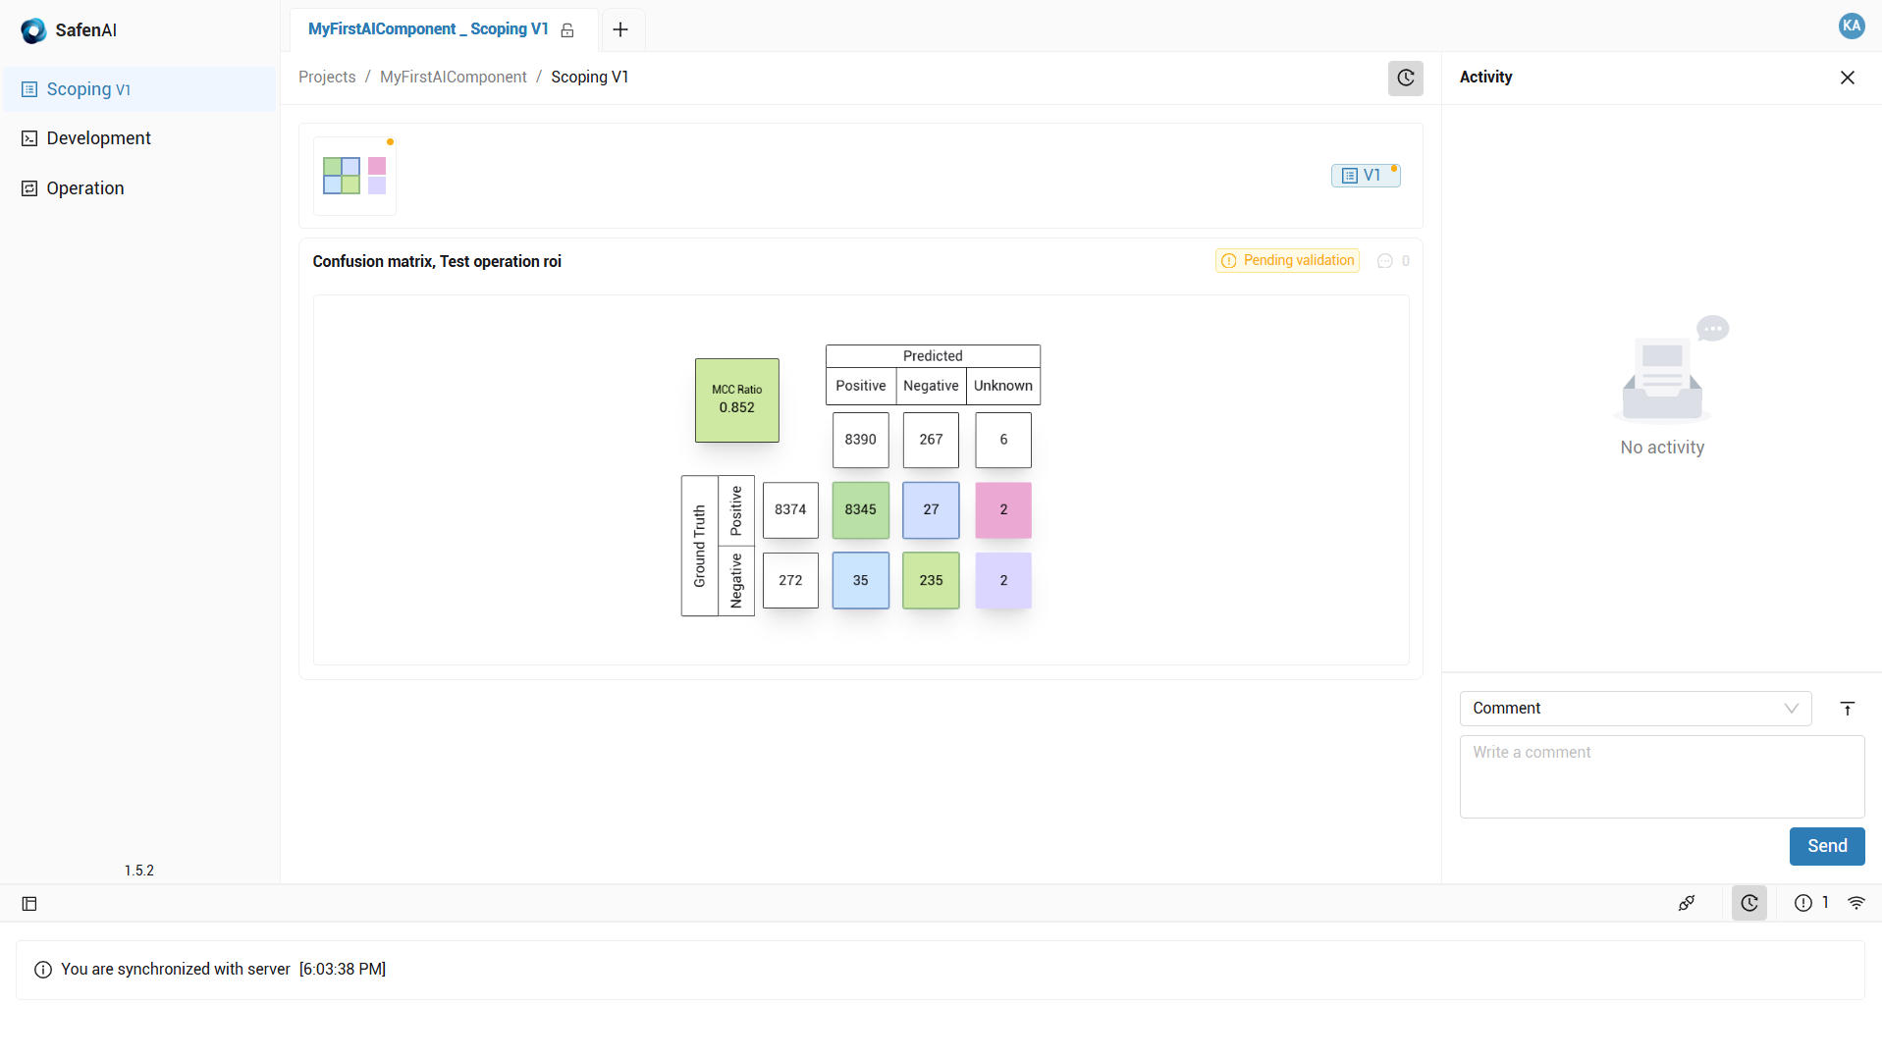Expand the Comment type dropdown
This screenshot has height=1058, width=1882.
coord(1635,709)
